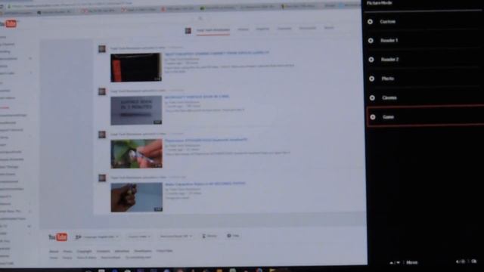The image size is (484, 272).
Task: Open the Policy & Safety footer link
Action: coord(86,258)
